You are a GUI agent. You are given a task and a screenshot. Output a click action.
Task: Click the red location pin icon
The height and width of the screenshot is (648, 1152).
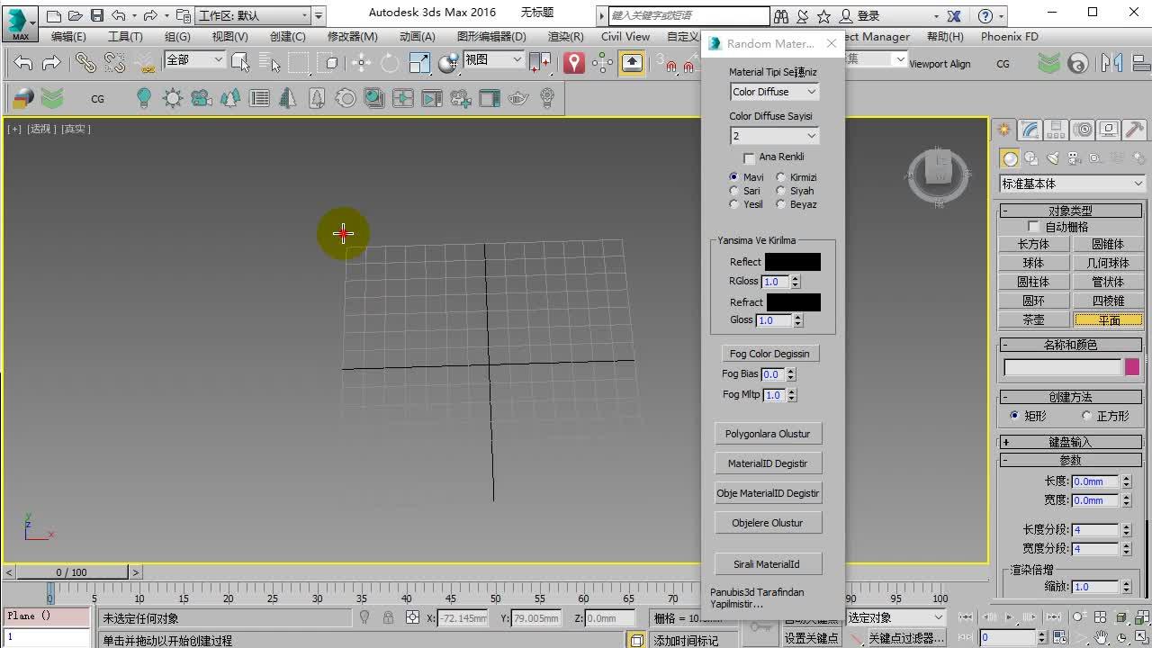pos(573,62)
